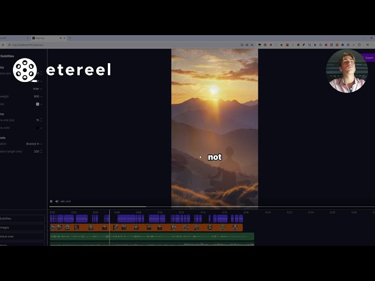This screenshot has width=375, height=281.
Task: Focus the localhost dashboard address bar
Action: click(28, 45)
